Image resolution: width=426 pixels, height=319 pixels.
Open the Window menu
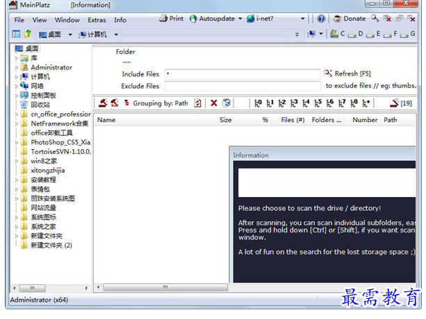67,20
